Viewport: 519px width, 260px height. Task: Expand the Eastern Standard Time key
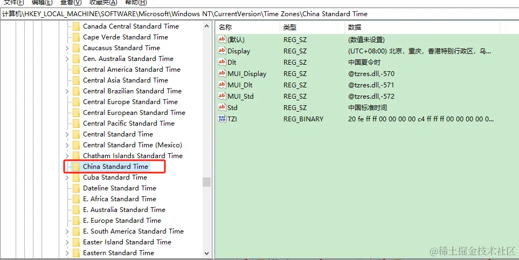point(67,253)
